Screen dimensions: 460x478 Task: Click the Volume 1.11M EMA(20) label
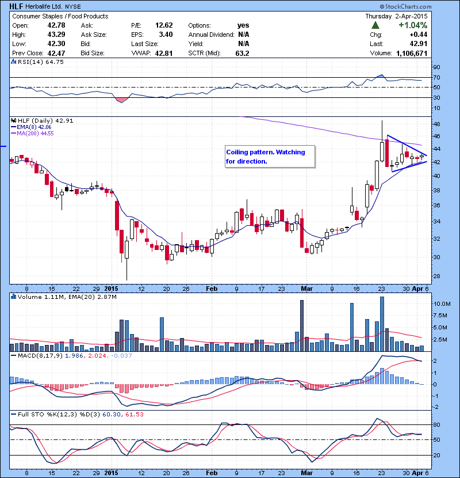point(67,297)
